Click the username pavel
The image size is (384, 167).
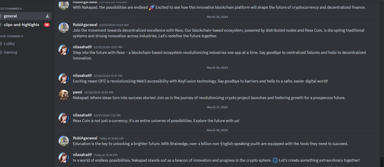click(78, 92)
